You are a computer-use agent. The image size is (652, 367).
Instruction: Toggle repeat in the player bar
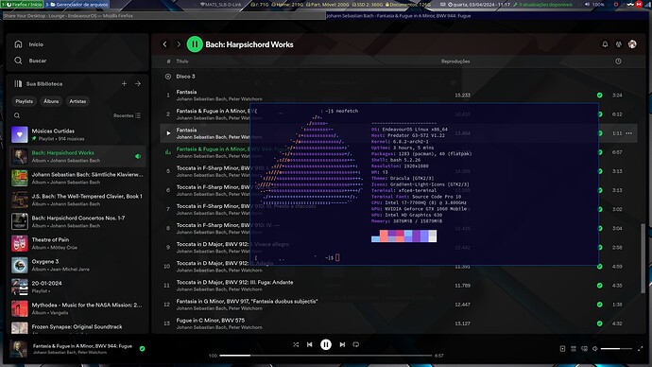tap(356, 344)
